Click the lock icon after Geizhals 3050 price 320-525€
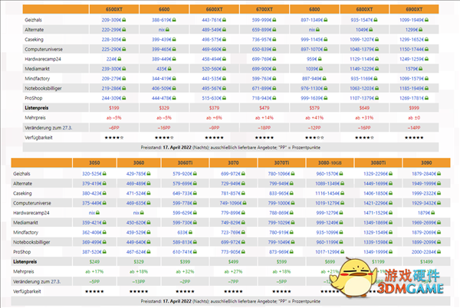The height and width of the screenshot is (308, 460). (104, 174)
